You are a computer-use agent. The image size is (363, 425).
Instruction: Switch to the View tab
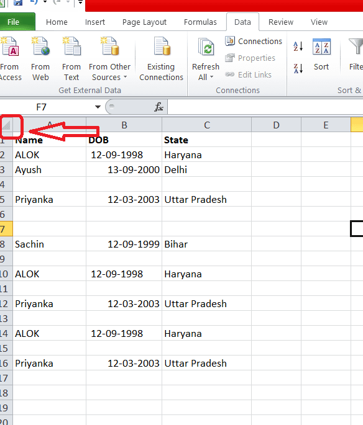[319, 22]
